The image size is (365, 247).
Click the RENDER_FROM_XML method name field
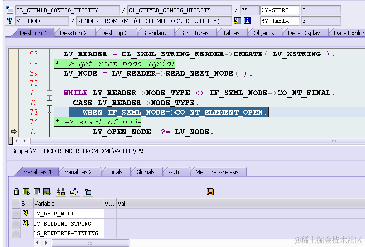click(x=154, y=21)
